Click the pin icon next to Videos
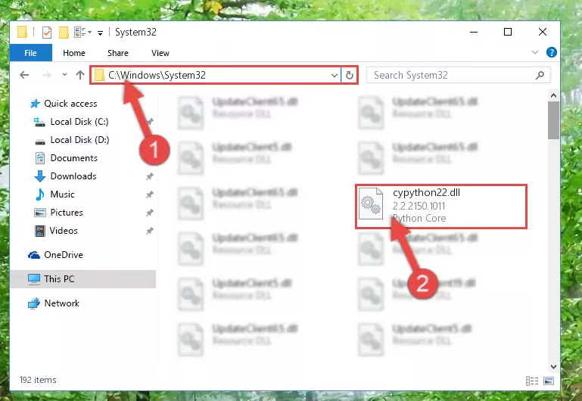 point(150,231)
